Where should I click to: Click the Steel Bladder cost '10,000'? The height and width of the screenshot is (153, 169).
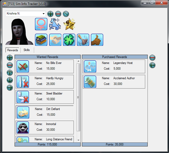point(50,99)
